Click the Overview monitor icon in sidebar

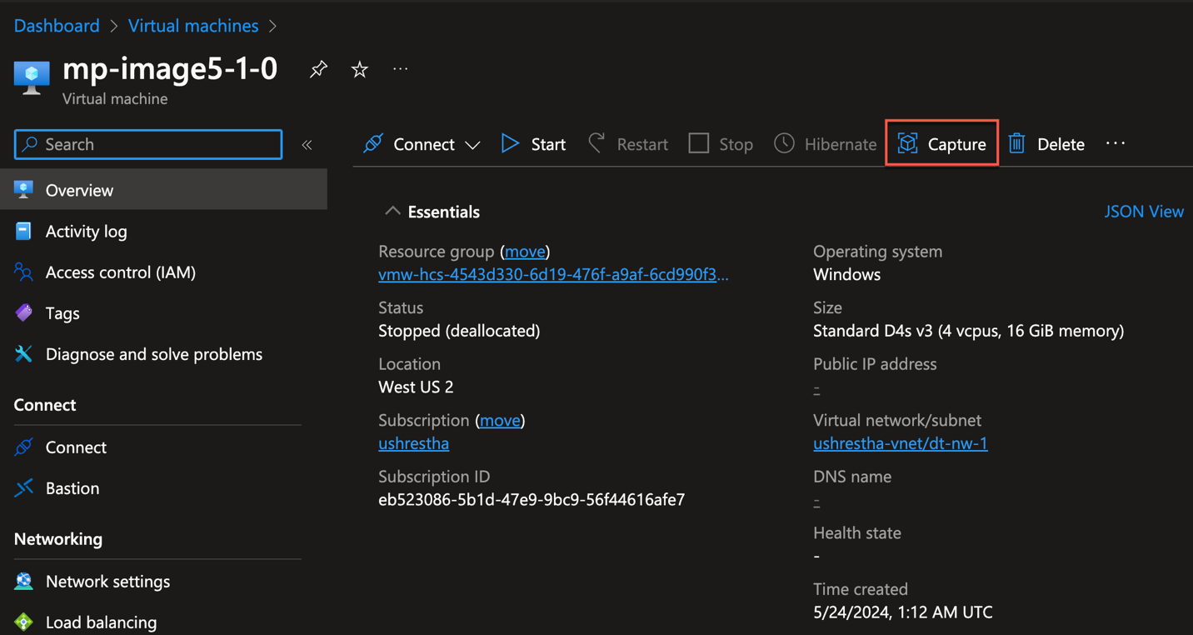(23, 190)
